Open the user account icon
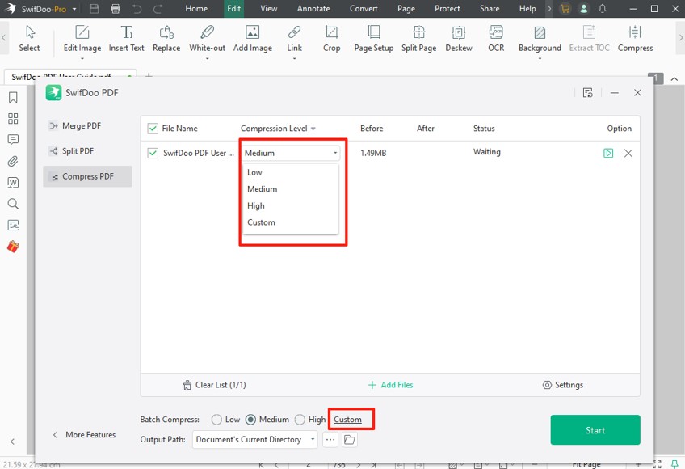Screen dimensions: 685x469 (x=584, y=9)
